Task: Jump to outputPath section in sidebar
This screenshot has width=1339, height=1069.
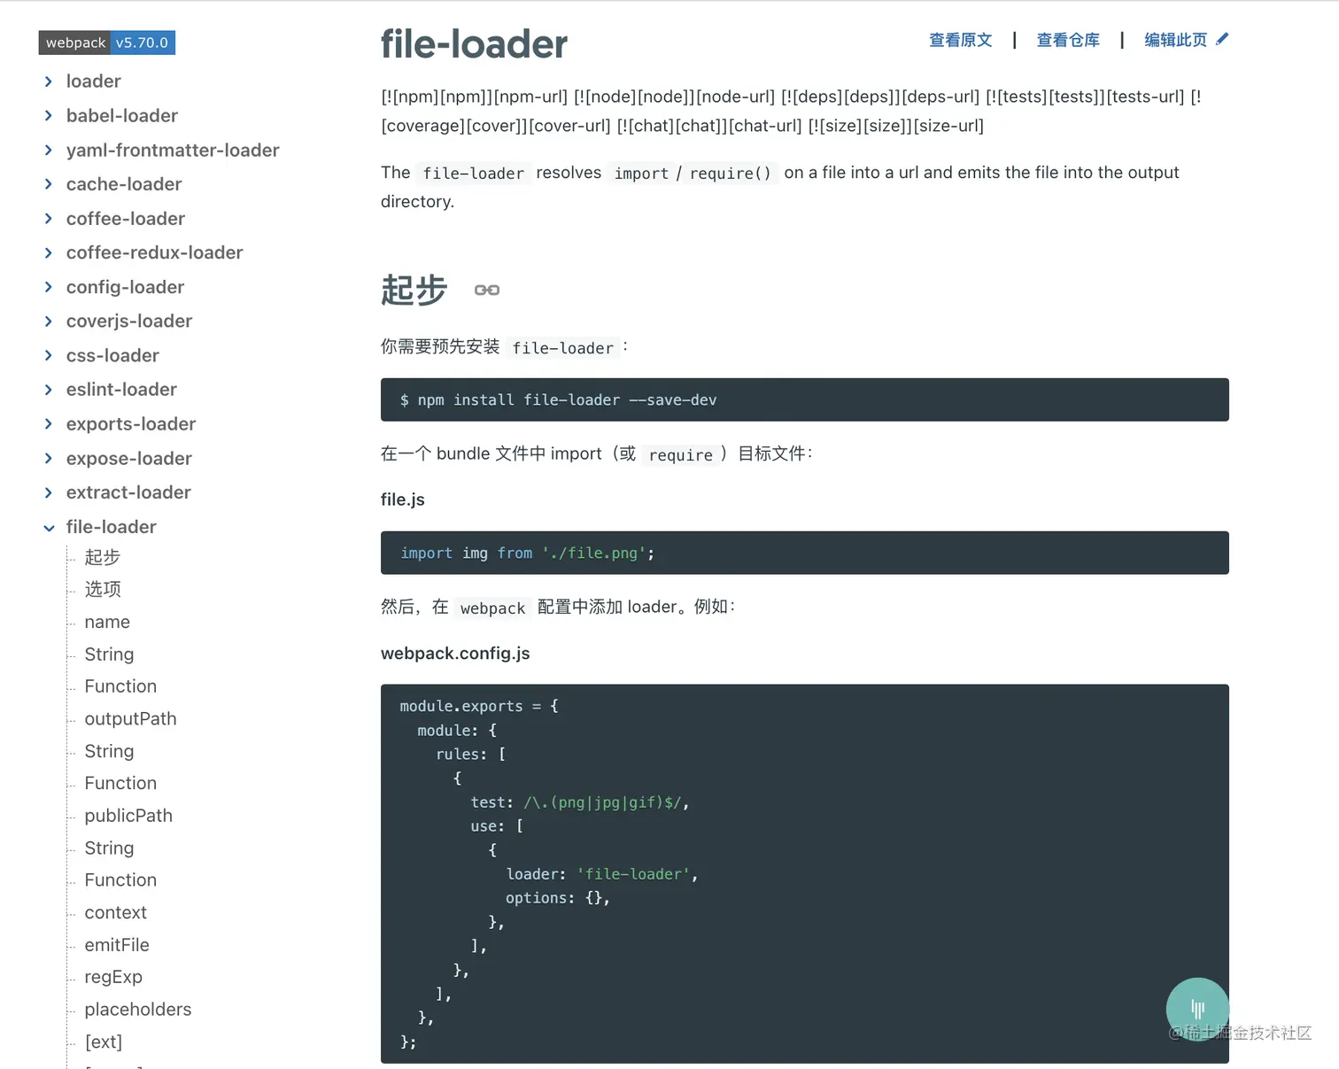Action: pyautogui.click(x=130, y=719)
